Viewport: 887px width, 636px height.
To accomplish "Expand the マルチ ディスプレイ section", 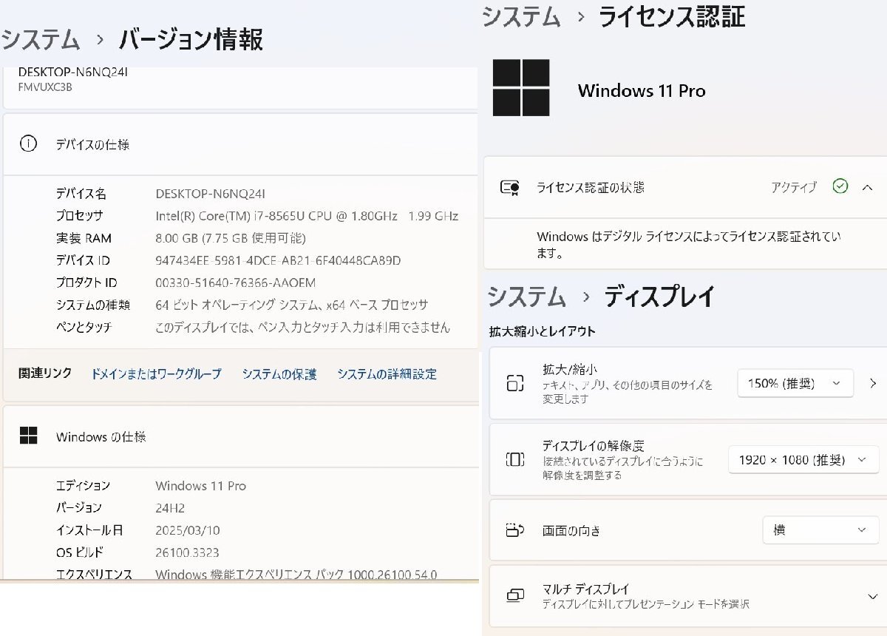I will point(873,596).
